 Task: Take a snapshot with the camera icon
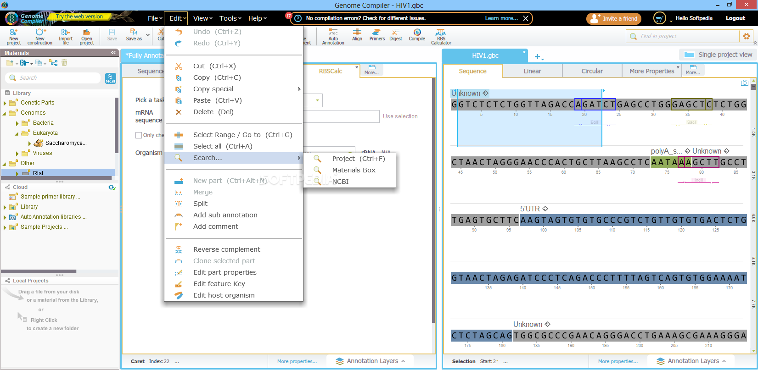[745, 83]
